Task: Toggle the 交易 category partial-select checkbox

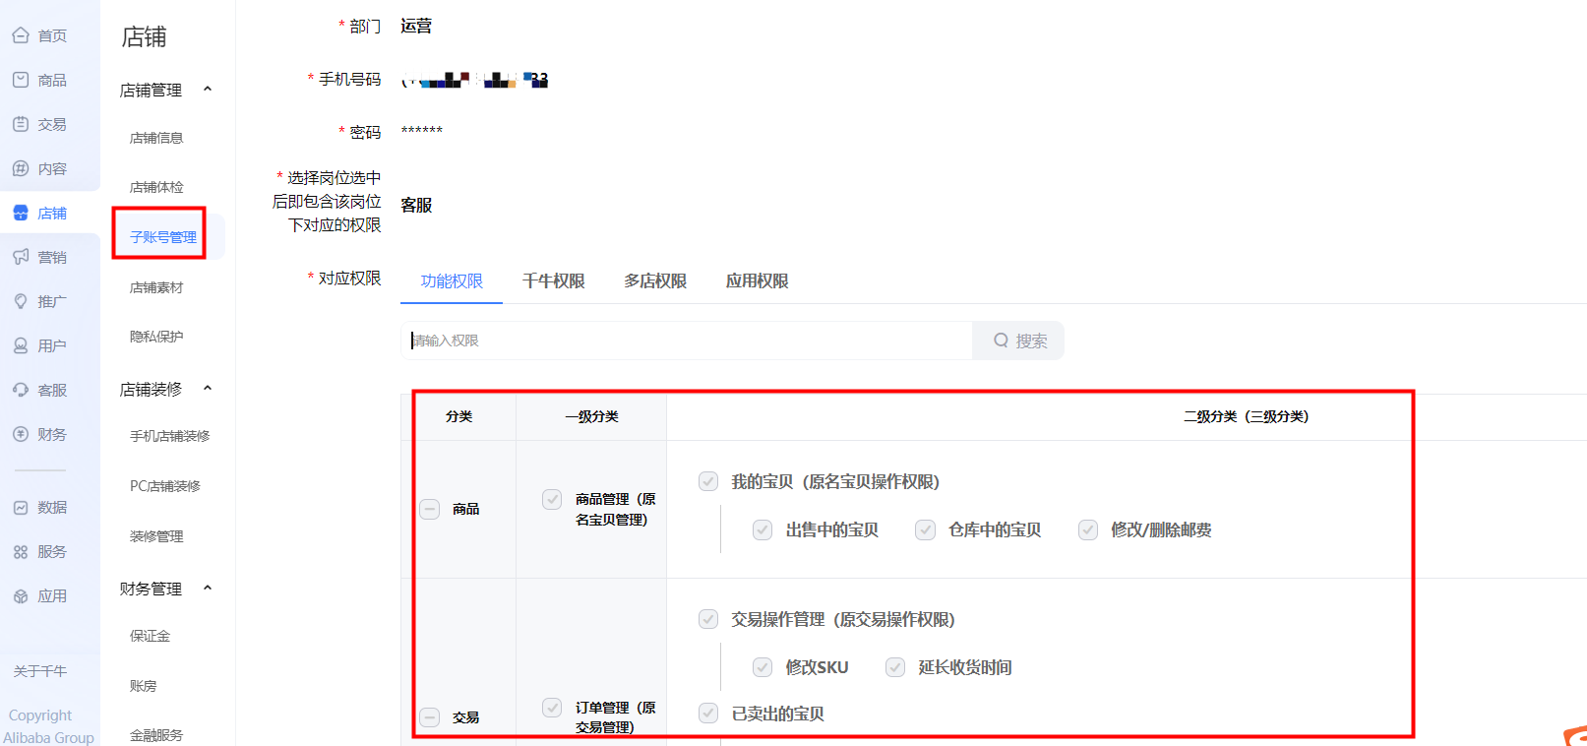Action: click(430, 717)
